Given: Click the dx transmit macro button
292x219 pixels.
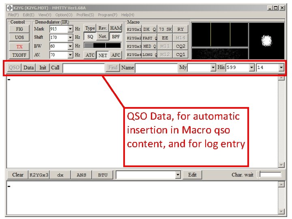Looking at the screenshot, I should coord(60,175).
